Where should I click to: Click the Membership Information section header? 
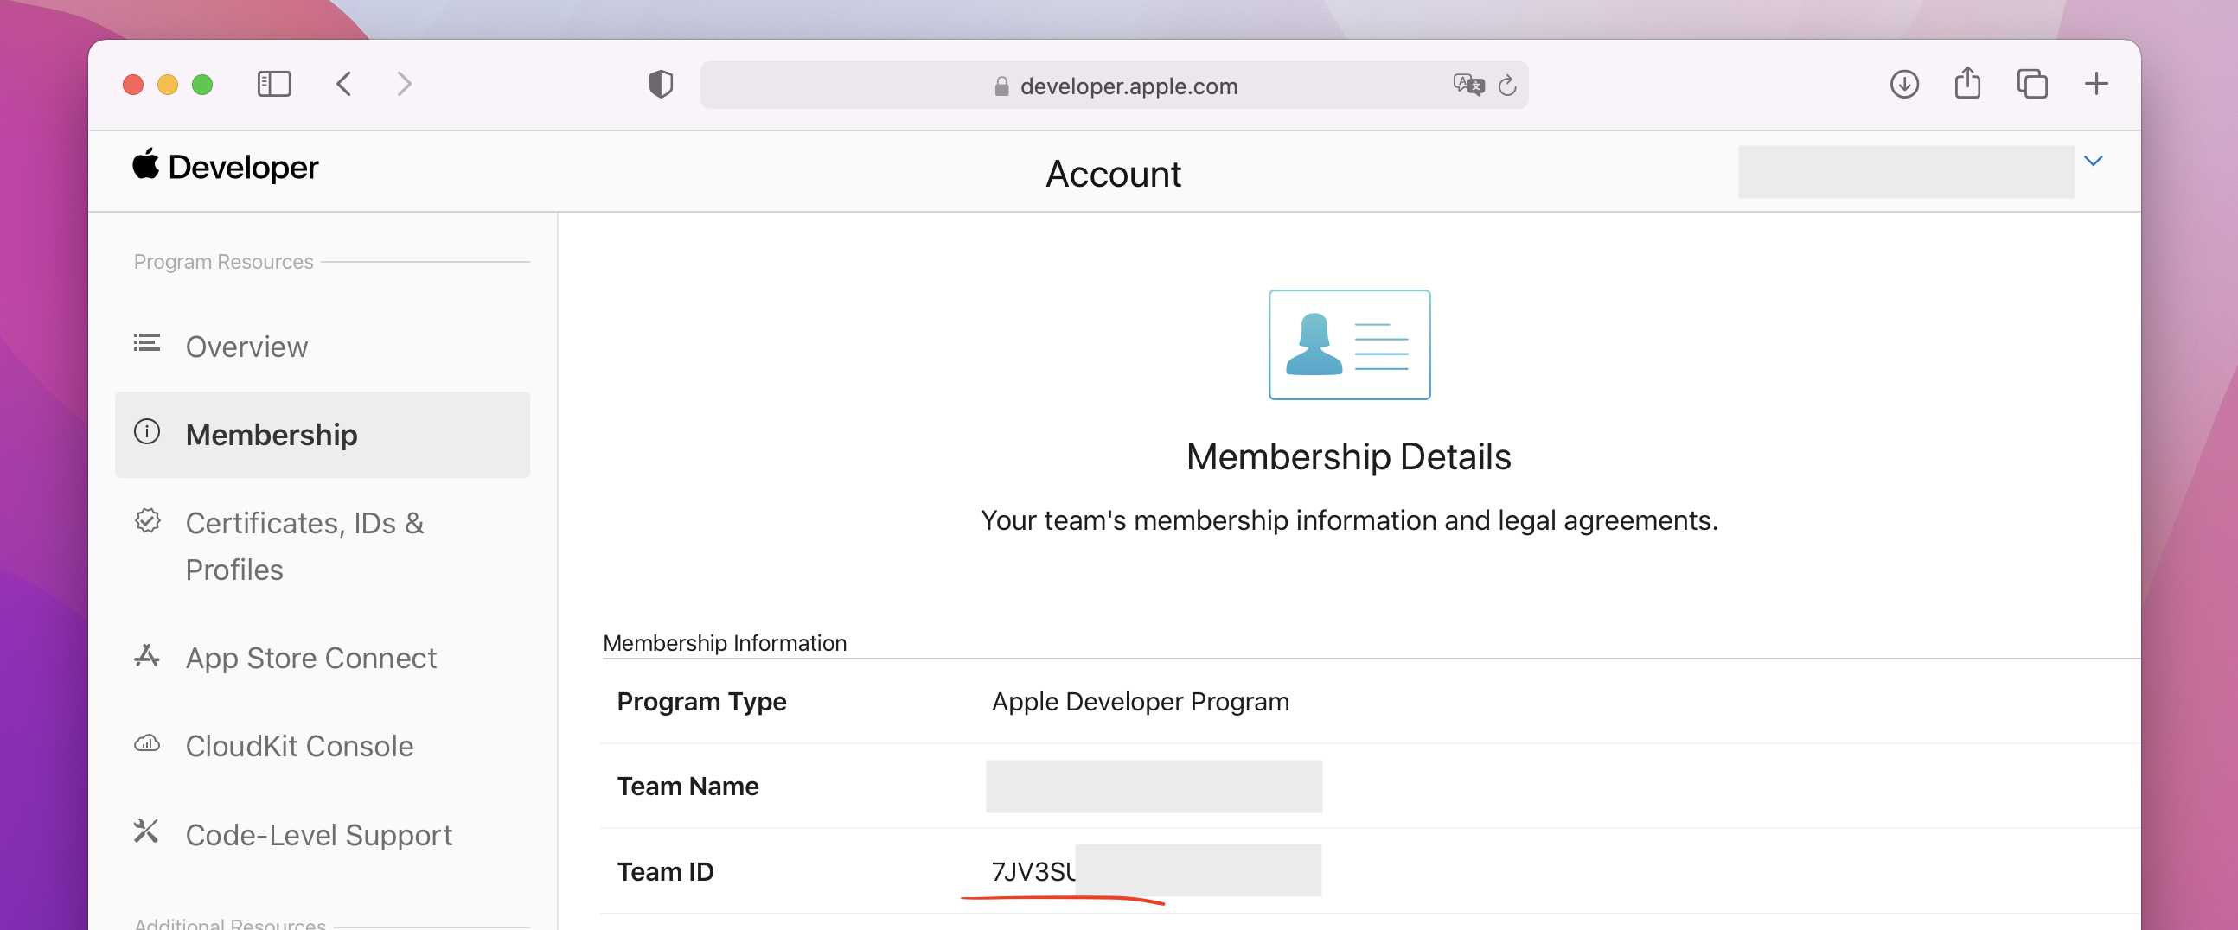(x=725, y=642)
